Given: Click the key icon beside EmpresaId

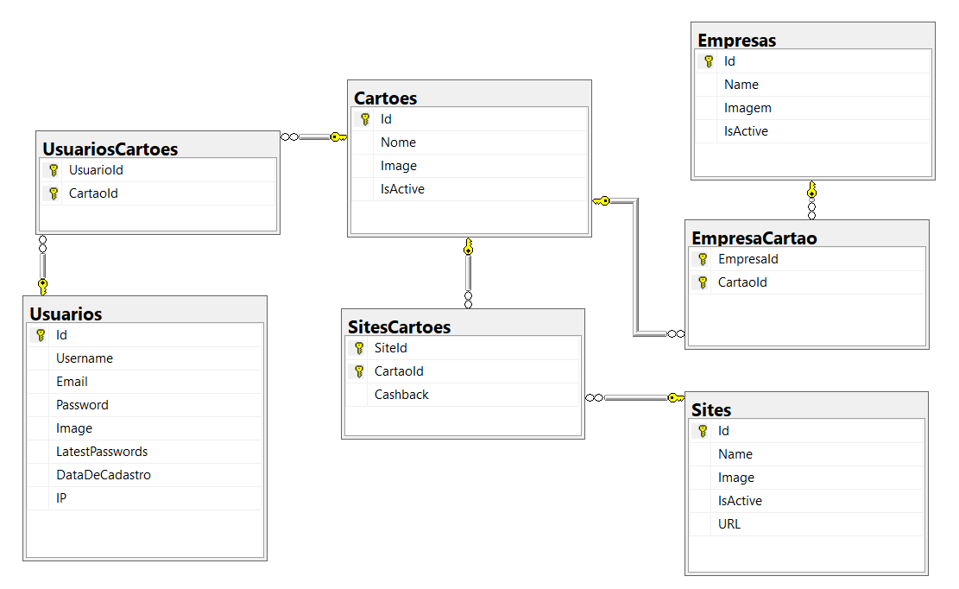Looking at the screenshot, I should 703,259.
